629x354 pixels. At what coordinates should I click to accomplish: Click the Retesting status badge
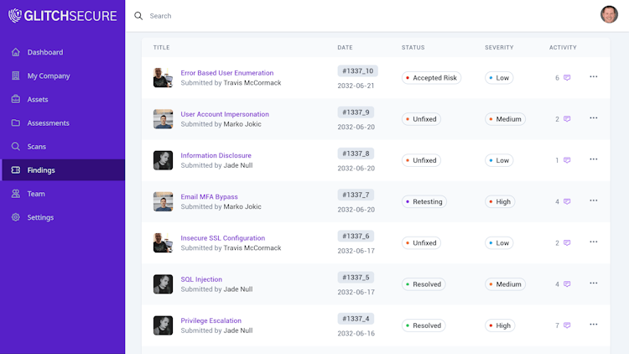click(424, 201)
